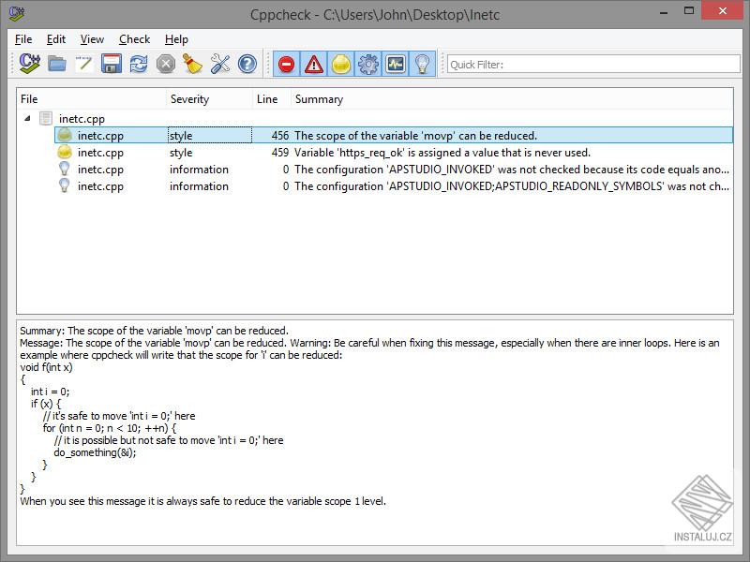Click the selected 'style' severity cell

209,136
